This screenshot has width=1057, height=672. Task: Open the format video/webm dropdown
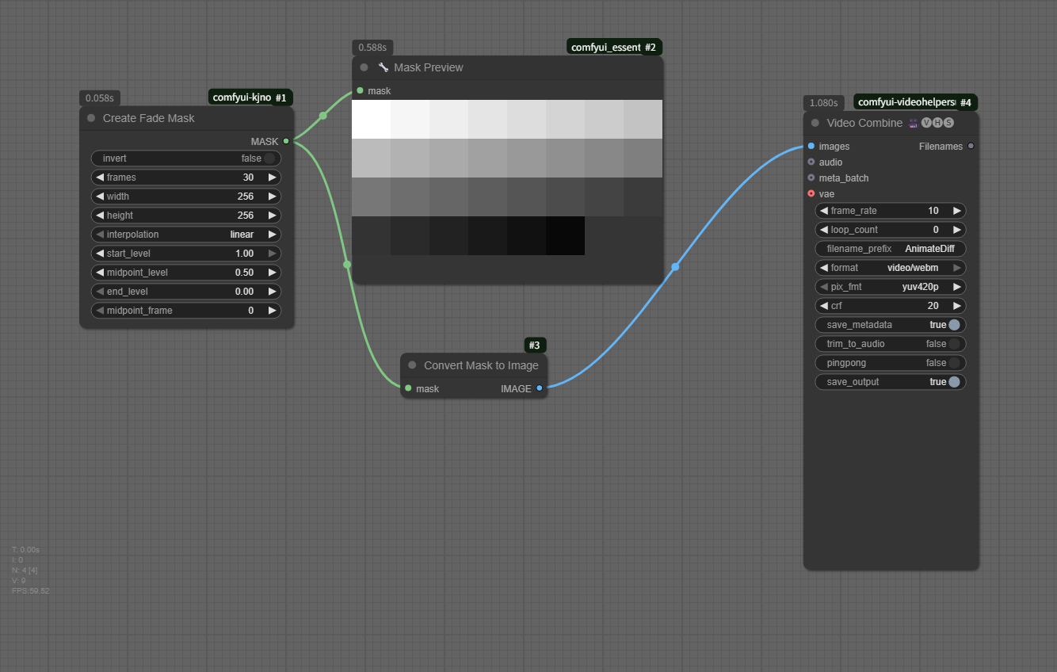(891, 268)
